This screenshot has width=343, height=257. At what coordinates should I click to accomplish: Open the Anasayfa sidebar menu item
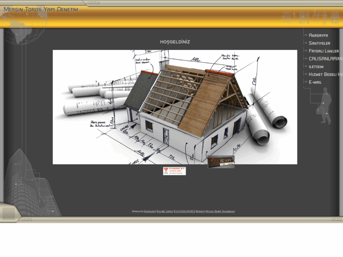pos(318,35)
